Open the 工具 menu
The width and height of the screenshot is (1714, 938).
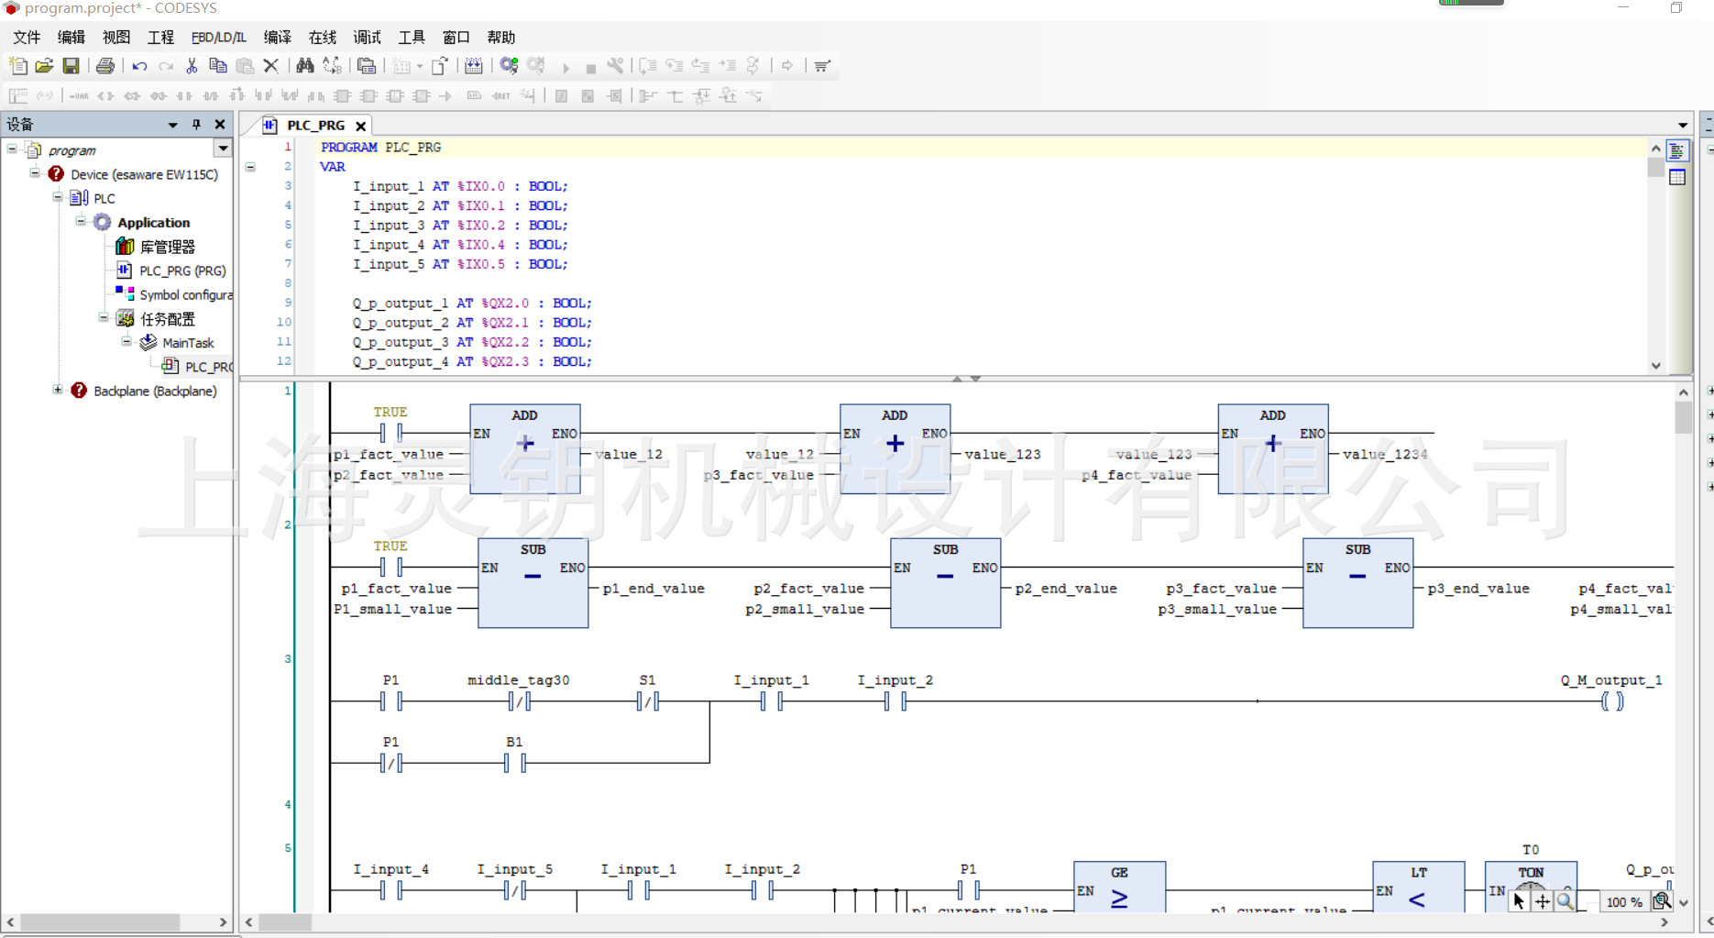pos(412,38)
